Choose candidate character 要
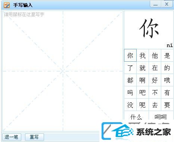The height and width of the screenshot is (142, 174). click(167, 105)
